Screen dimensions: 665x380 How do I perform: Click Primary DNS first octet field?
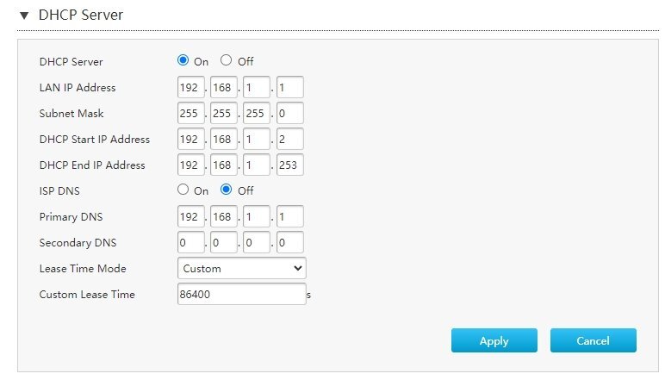[191, 217]
